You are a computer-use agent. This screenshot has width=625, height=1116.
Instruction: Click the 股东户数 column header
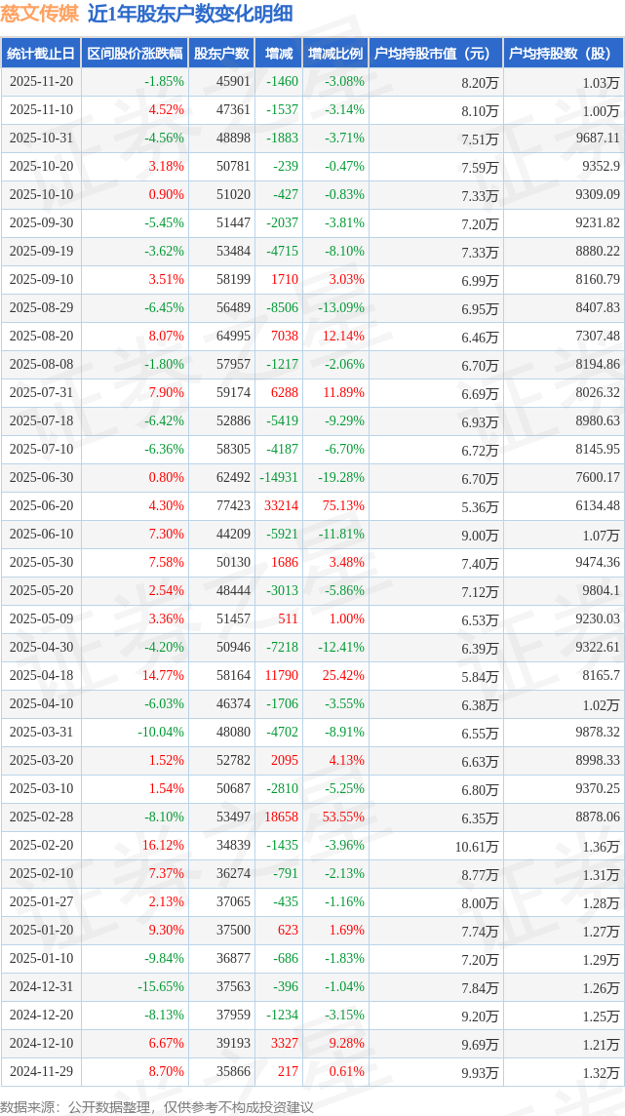tap(221, 55)
